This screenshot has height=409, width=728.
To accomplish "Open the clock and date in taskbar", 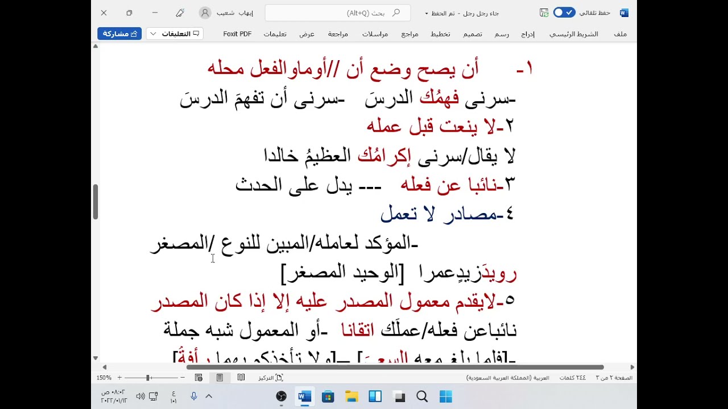I will point(114,397).
